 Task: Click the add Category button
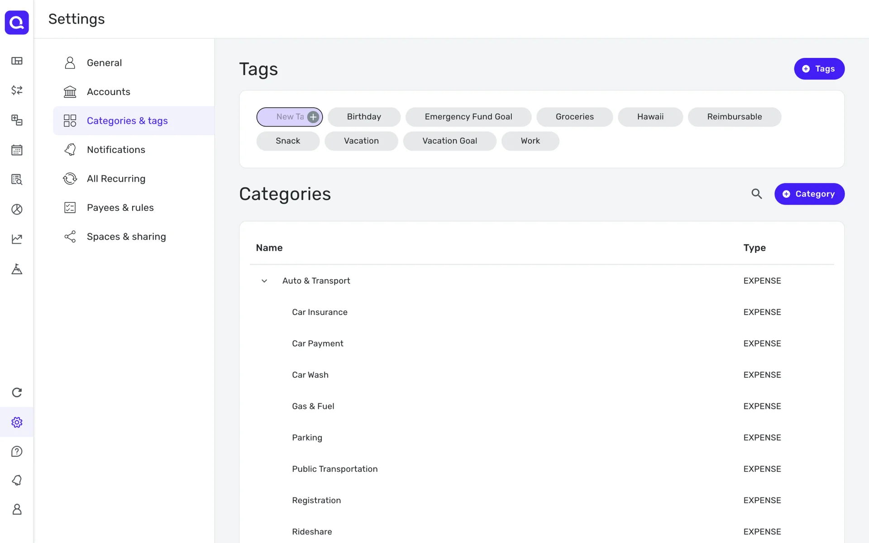tap(809, 194)
